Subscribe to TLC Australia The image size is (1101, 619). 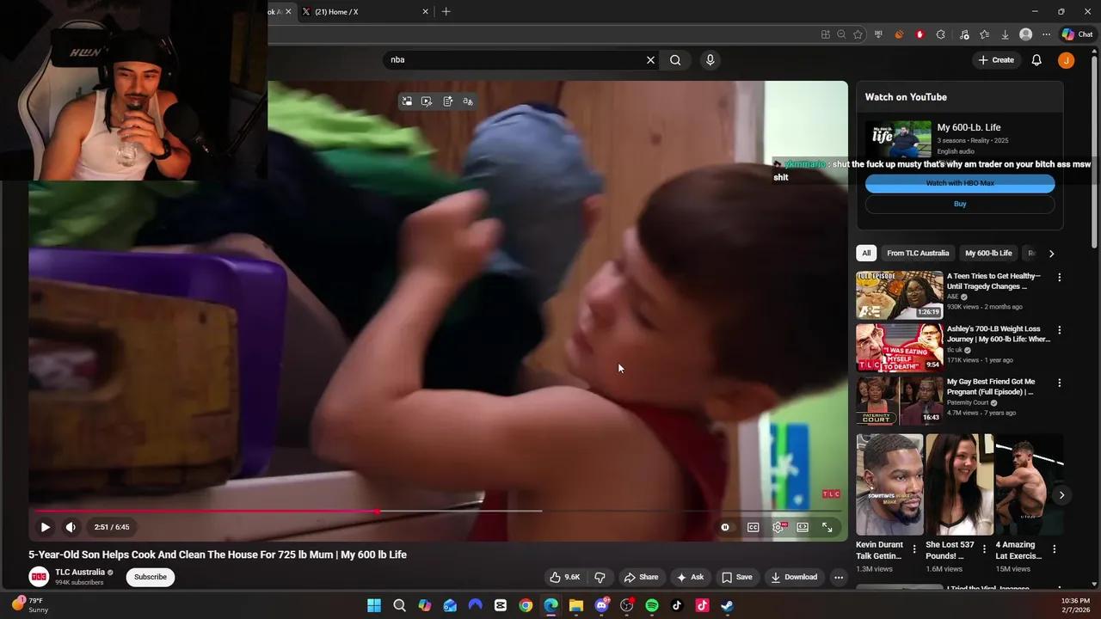(151, 577)
